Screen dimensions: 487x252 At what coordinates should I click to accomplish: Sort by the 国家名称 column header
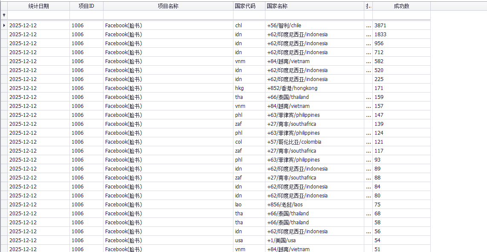pyautogui.click(x=314, y=6)
